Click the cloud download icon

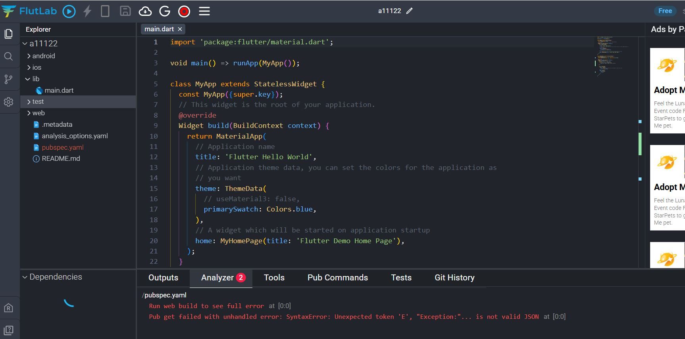[145, 11]
